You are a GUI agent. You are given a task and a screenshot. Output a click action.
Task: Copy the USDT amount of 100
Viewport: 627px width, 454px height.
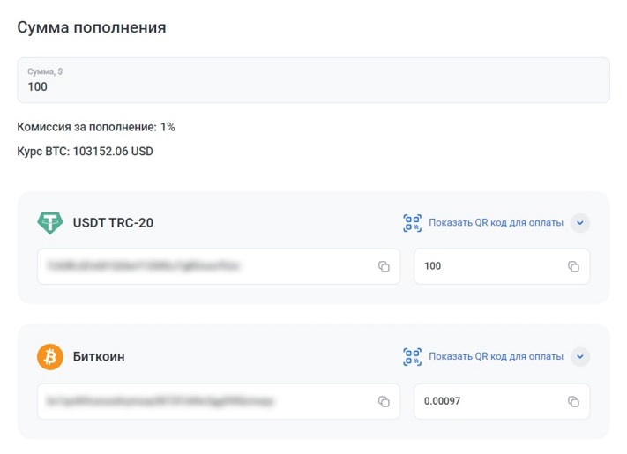[573, 266]
